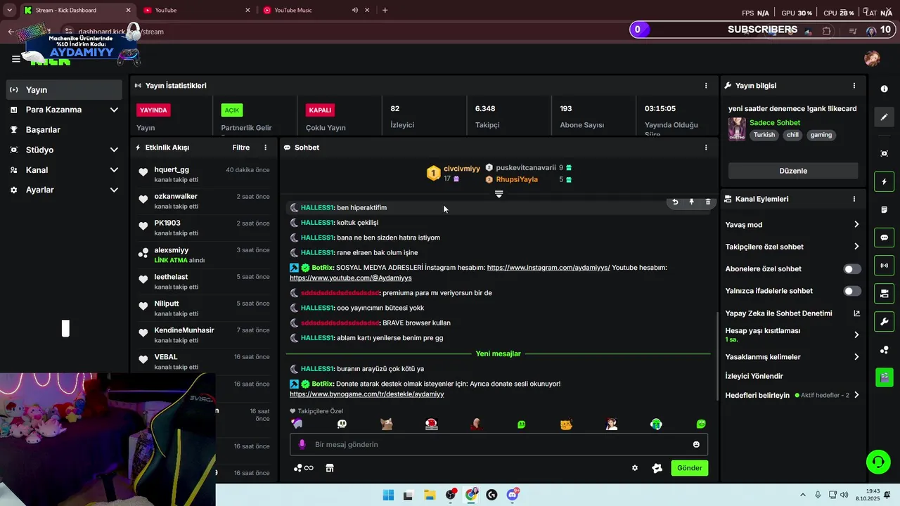Open Hesap yaşı kısıtlaması chevron
900x506 pixels.
pyautogui.click(x=856, y=335)
